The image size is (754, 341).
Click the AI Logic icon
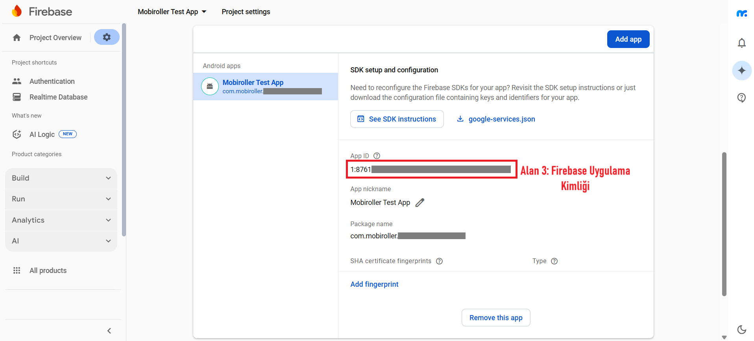17,134
